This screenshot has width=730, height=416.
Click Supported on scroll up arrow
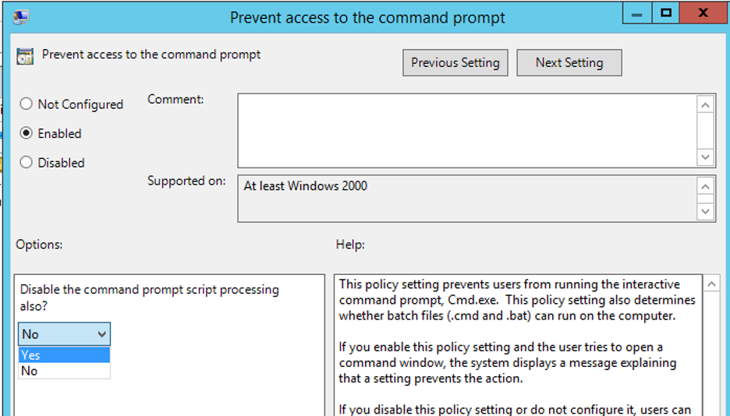point(705,186)
